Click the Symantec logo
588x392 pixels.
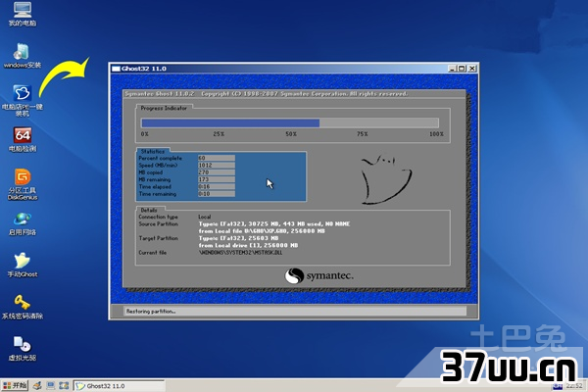pyautogui.click(x=318, y=275)
